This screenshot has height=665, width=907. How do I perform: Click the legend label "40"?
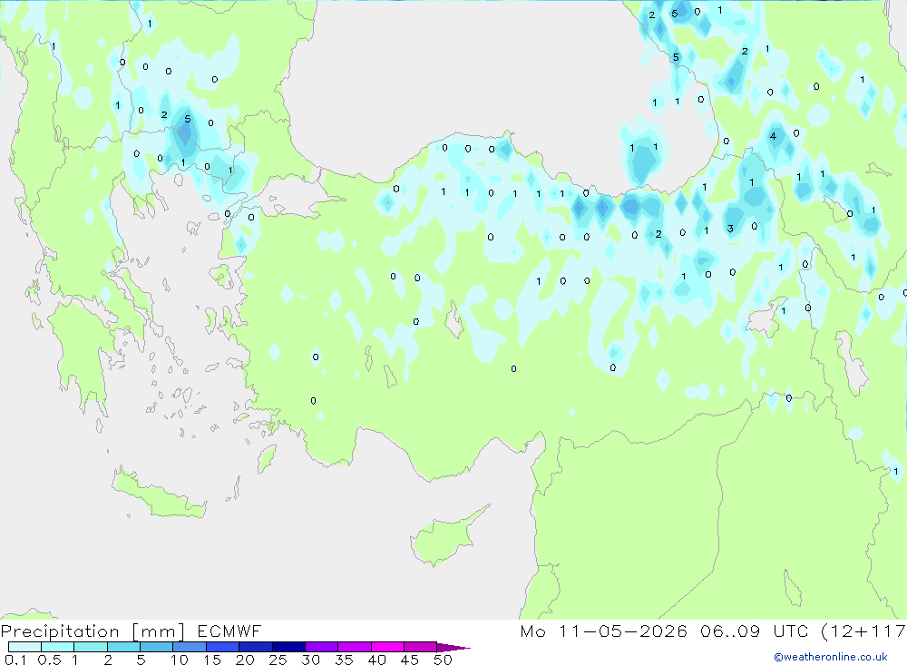coord(376,660)
